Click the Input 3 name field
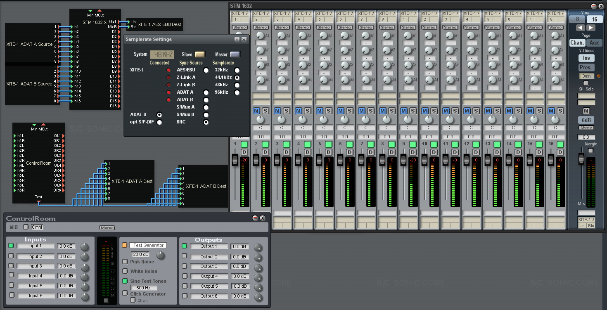The image size is (607, 310). tap(36, 266)
